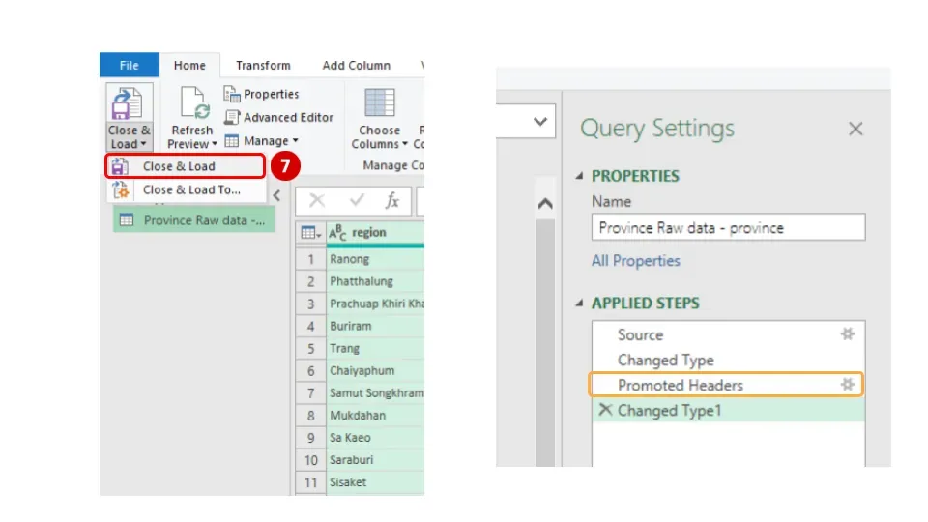
Task: Click the table corner menu icon
Action: click(310, 233)
